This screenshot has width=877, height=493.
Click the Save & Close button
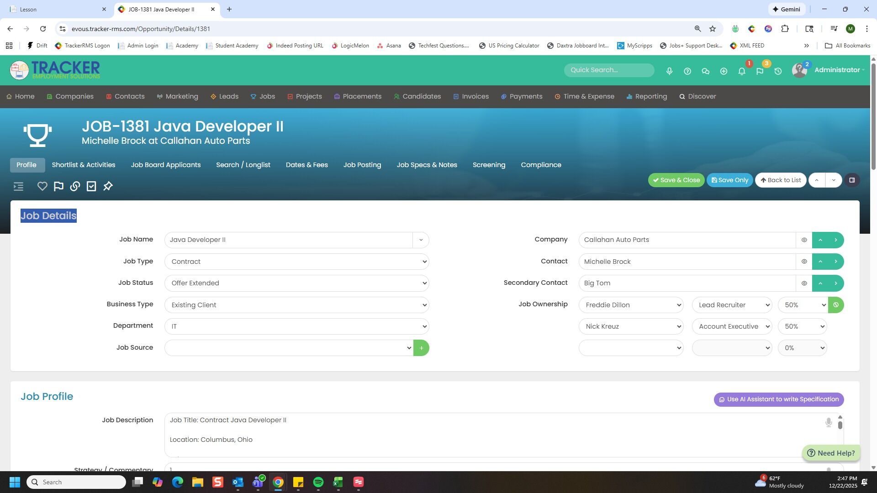(x=676, y=180)
